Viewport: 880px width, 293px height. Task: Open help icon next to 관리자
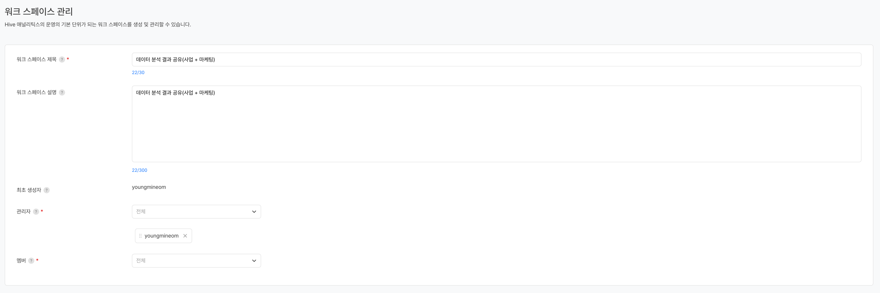(x=36, y=212)
